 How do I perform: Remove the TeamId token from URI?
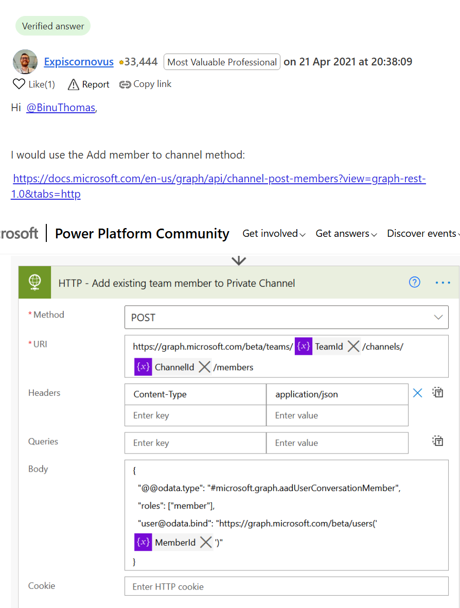click(x=353, y=346)
